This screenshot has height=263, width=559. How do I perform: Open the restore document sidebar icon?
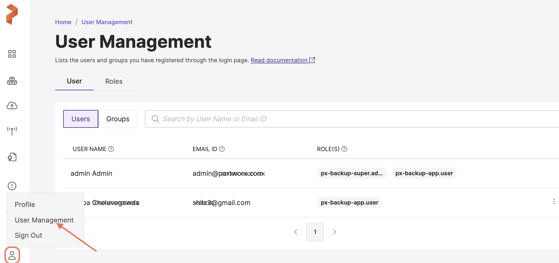(12, 157)
